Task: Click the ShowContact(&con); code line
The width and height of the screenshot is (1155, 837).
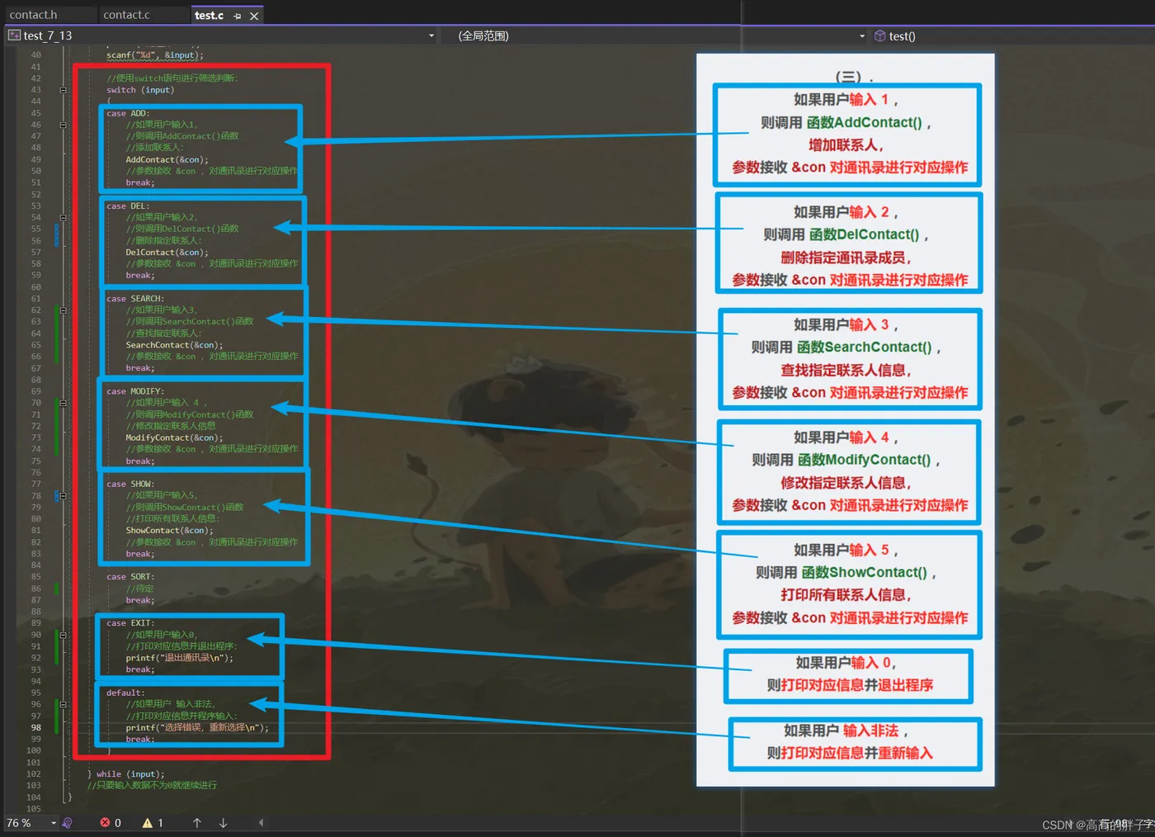Action: click(169, 531)
